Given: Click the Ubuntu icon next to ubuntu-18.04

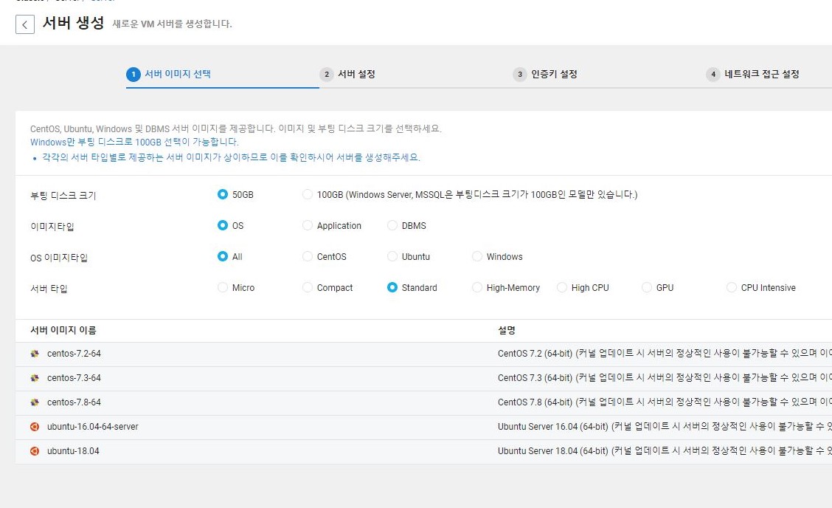Looking at the screenshot, I should [35, 451].
